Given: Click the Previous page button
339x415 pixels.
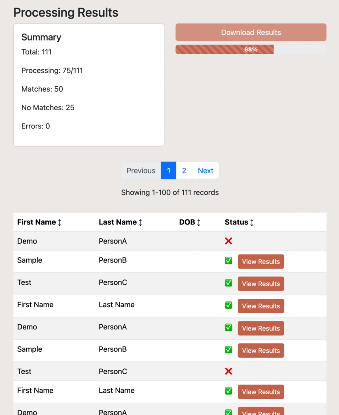Looking at the screenshot, I should (141, 170).
